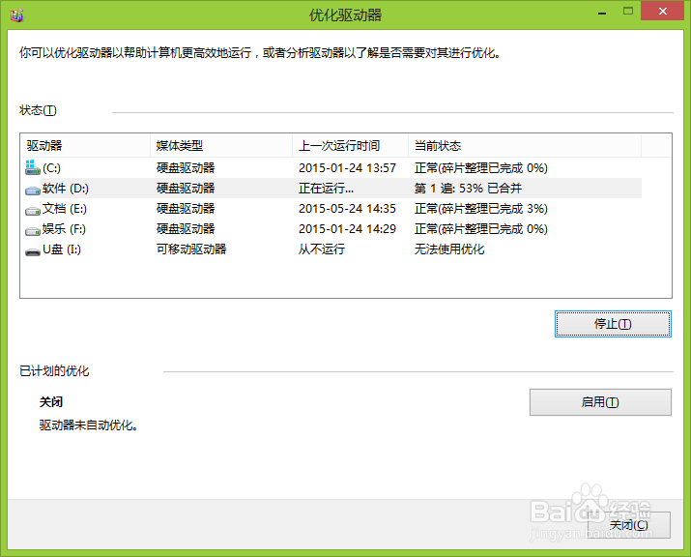Maximize the 优化驱动器 window
Image resolution: width=691 pixels, height=557 pixels.
(628, 12)
